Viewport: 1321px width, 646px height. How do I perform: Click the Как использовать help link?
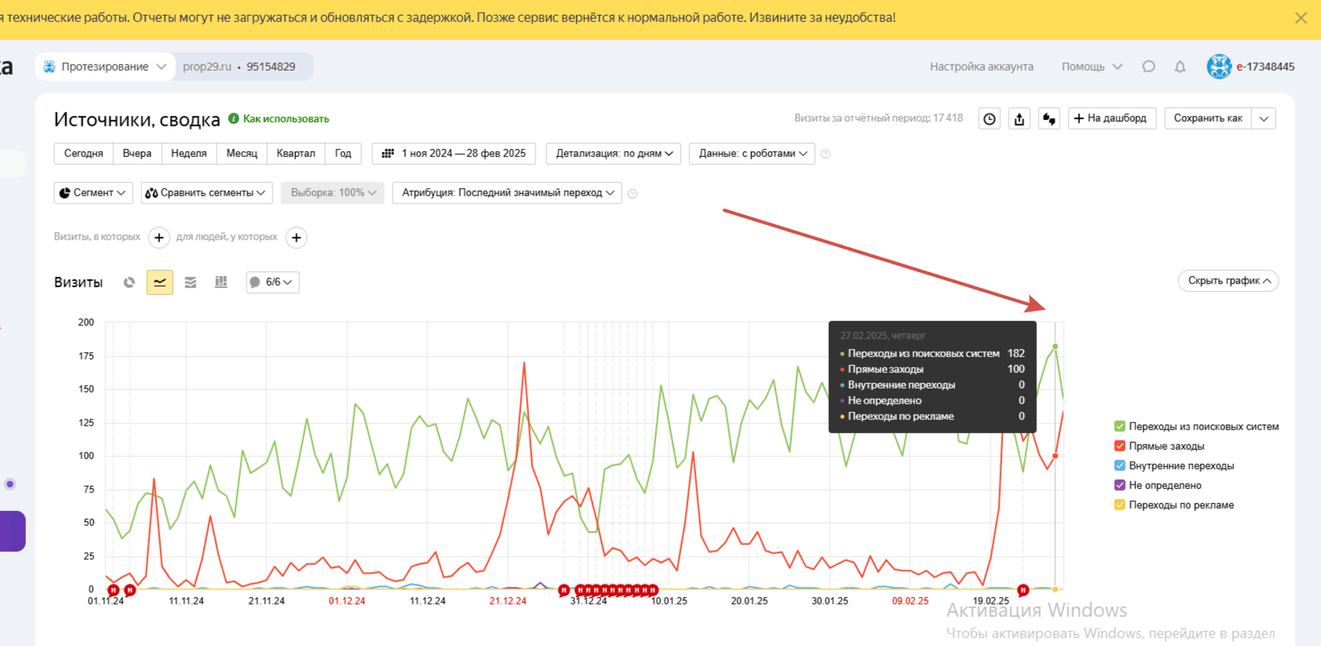[x=279, y=119]
